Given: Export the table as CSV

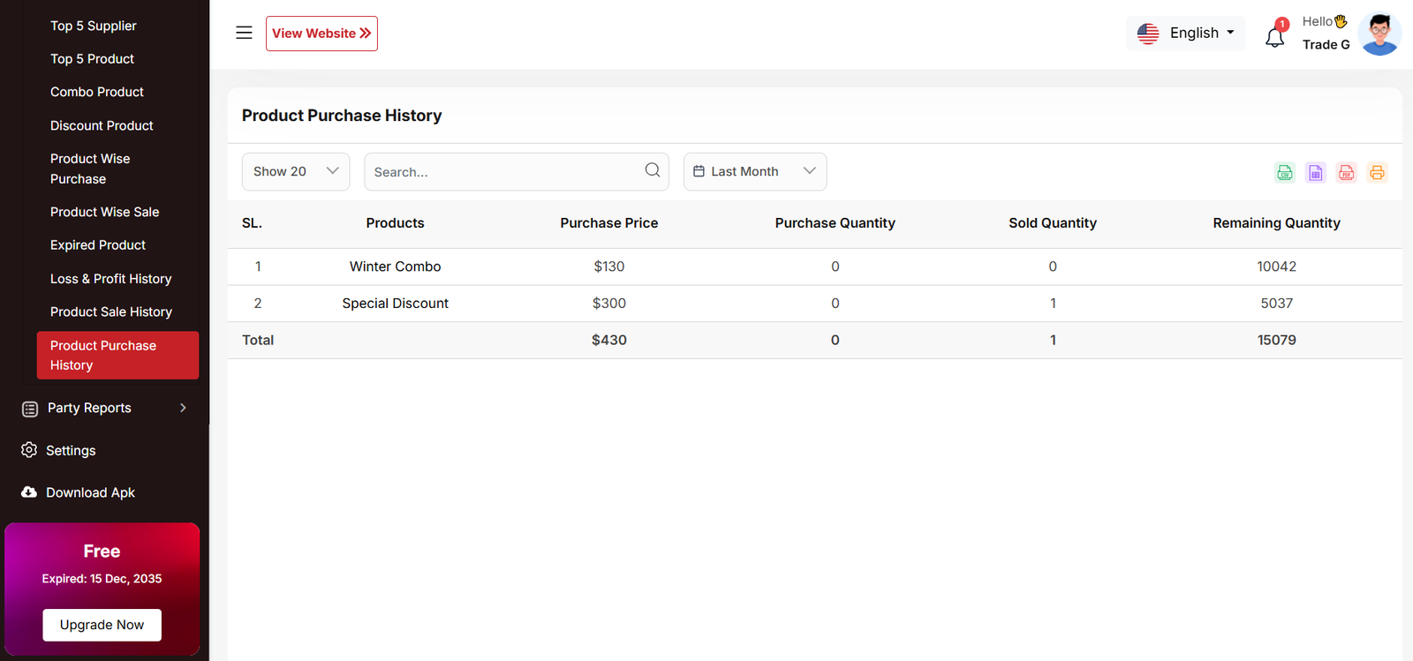Looking at the screenshot, I should click(x=1285, y=173).
